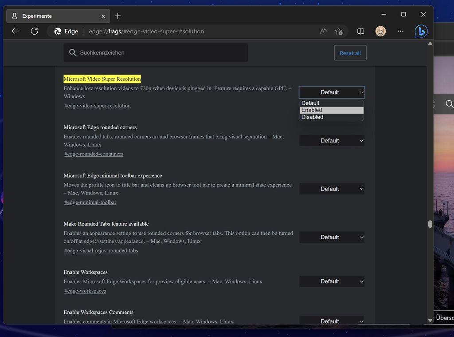Screen dimensions: 454x337
Task: Open the split screen icon
Action: click(x=360, y=31)
